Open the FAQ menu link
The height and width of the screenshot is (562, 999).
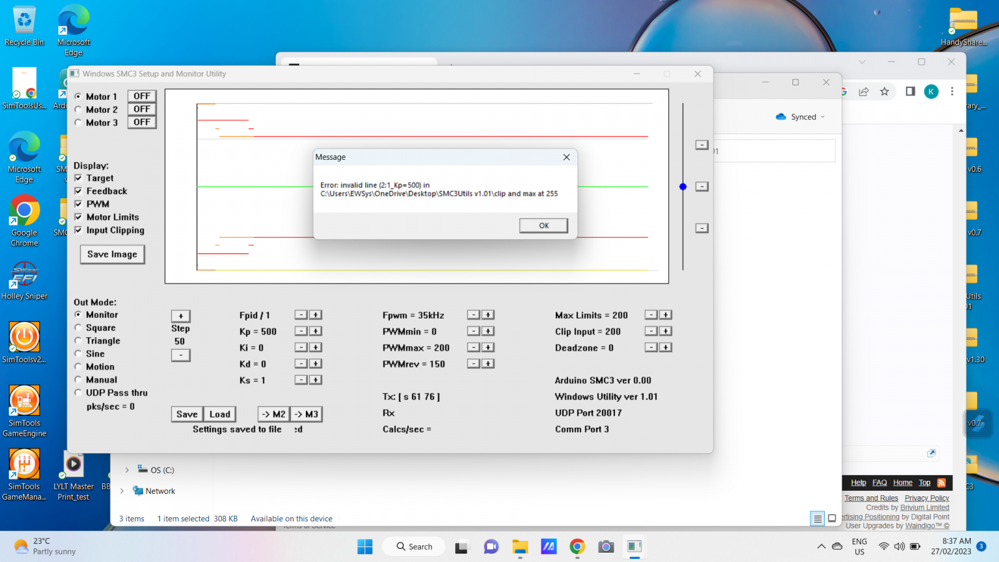point(879,483)
